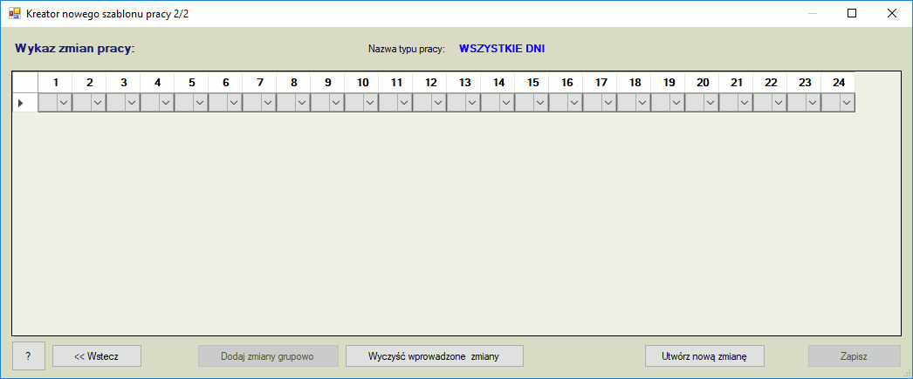Open the dropdown under column 18

click(642, 103)
